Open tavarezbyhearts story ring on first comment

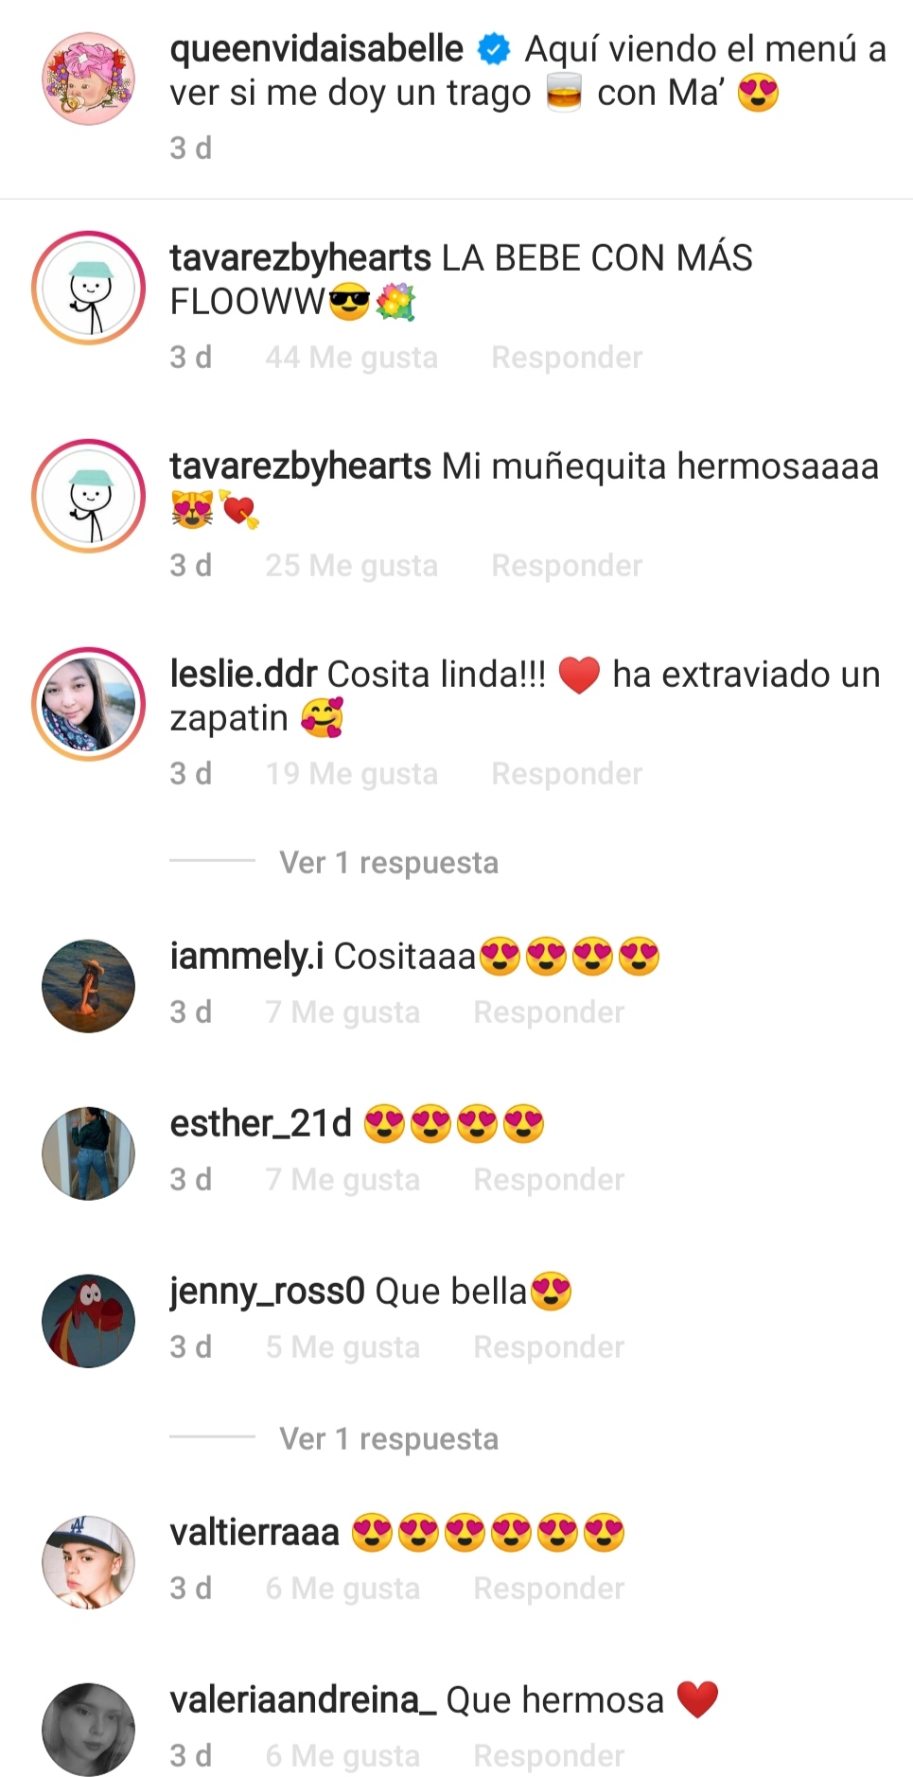coord(89,288)
